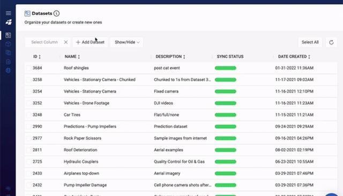
Task: Clear the Select Column field
Action: pyautogui.click(x=66, y=42)
